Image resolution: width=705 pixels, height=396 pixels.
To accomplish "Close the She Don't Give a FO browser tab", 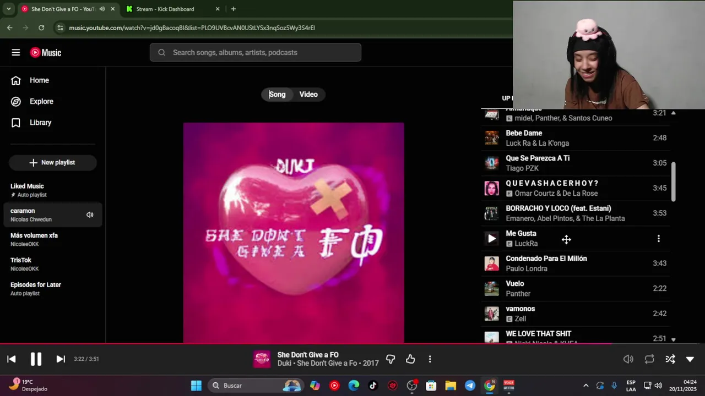I will 113,9.
